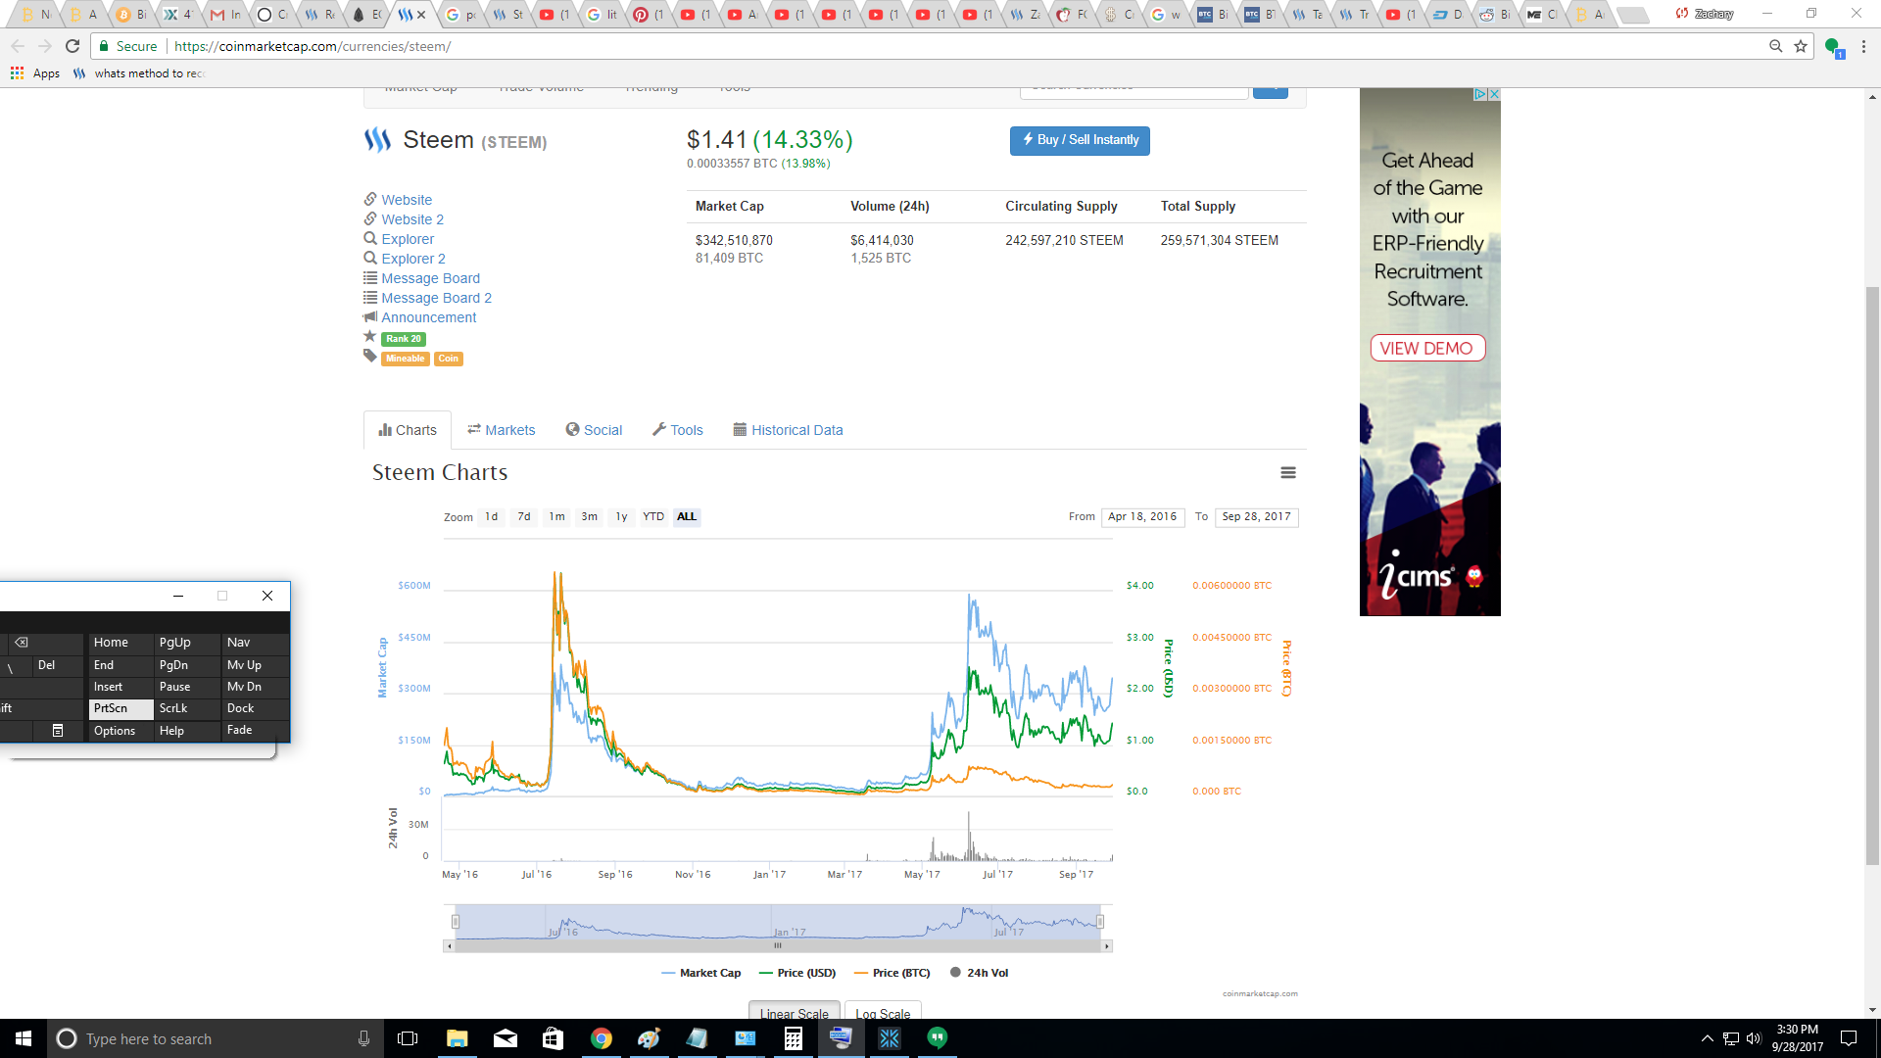Click the green Chrome extension icon
Screen dimensions: 1881x1058
[1833, 46]
